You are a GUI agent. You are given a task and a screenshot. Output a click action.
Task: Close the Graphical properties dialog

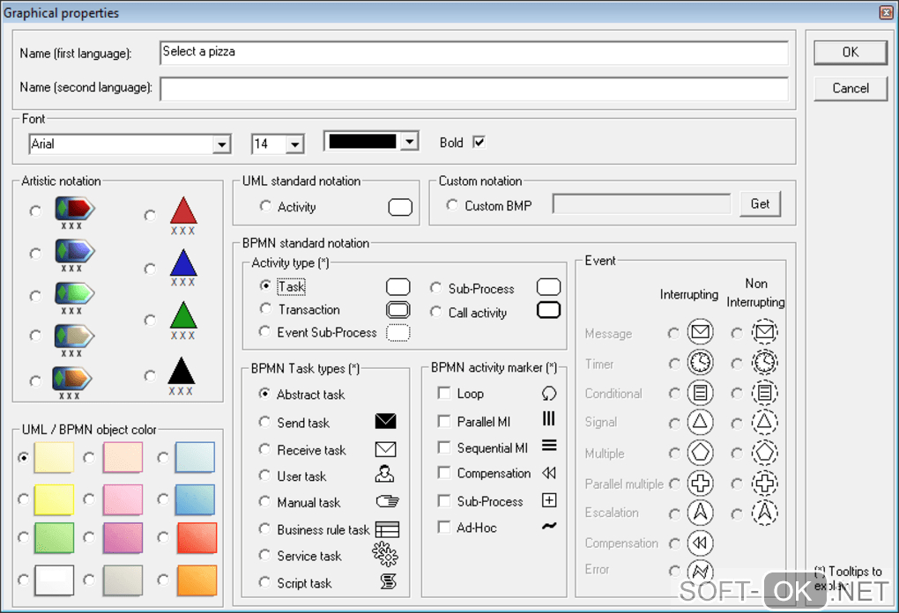[887, 12]
